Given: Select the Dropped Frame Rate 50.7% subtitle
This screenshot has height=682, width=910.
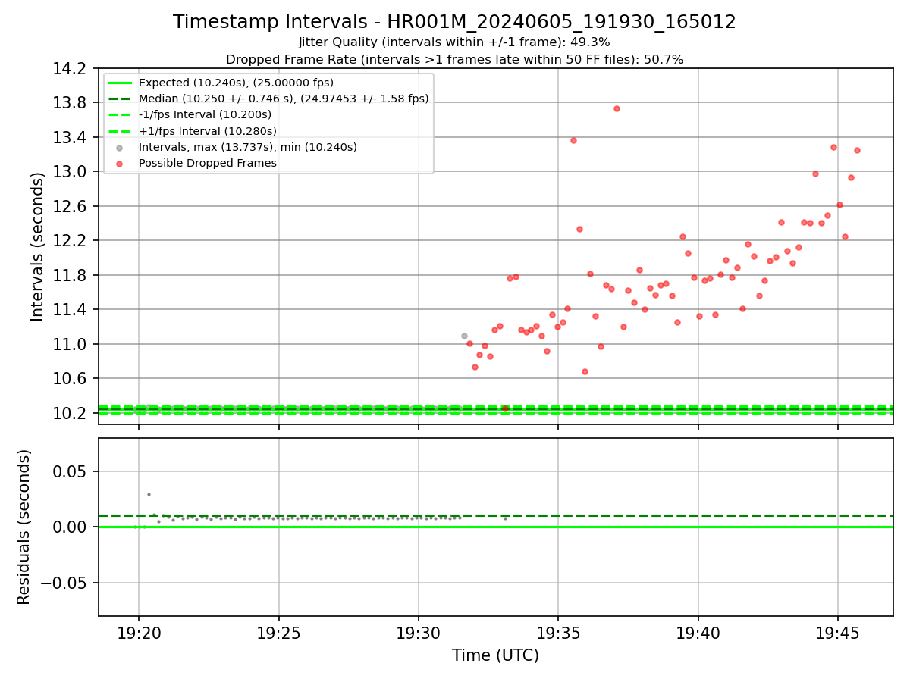Looking at the screenshot, I should pyautogui.click(x=454, y=59).
